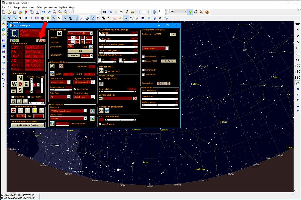Image resolution: width=301 pixels, height=200 pixels.
Task: Open the custom track file folder icon
Action: pyautogui.click(x=101, y=98)
